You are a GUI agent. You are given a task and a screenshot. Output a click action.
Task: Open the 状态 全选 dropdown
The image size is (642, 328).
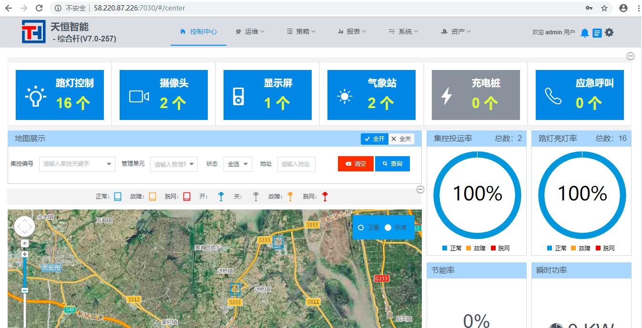click(x=238, y=164)
